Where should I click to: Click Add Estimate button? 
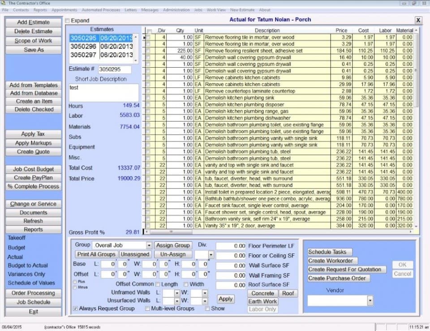(34, 22)
